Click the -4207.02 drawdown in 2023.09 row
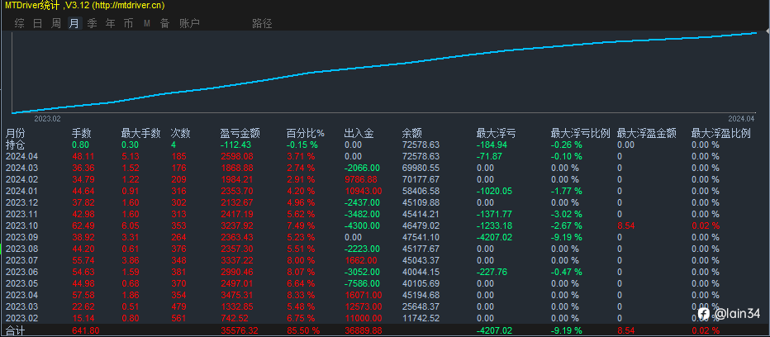This screenshot has width=770, height=337. 494,237
